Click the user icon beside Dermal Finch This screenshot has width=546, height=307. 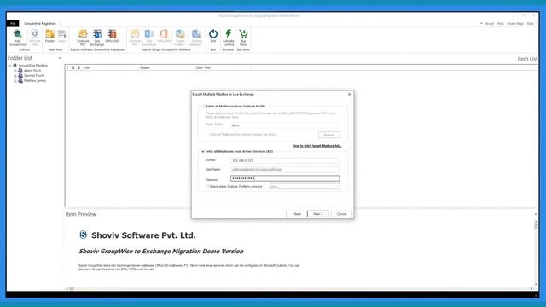point(20,76)
